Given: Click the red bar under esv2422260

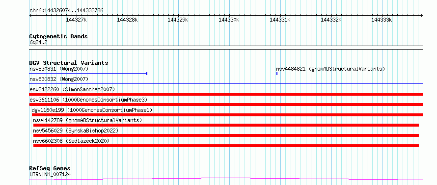Looking at the screenshot, I should click(226, 94).
